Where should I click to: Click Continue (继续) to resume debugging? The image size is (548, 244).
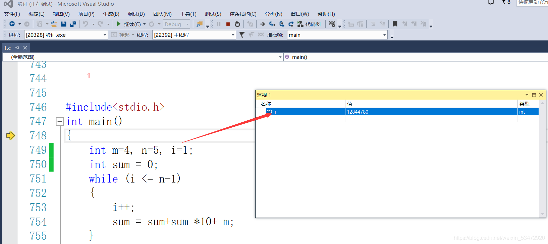[129, 24]
